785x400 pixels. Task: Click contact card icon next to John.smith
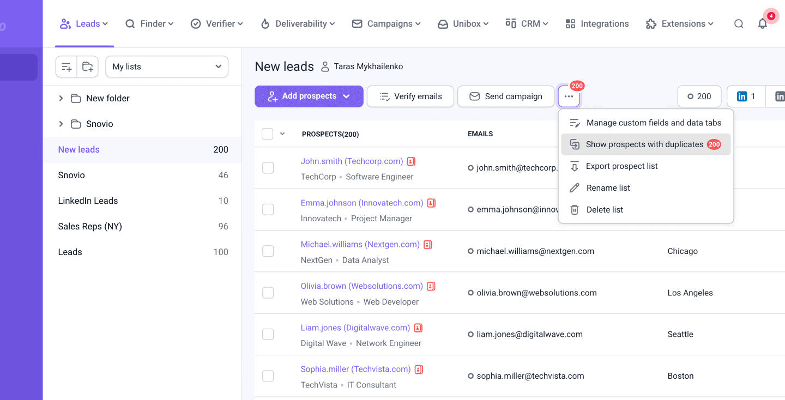click(411, 161)
